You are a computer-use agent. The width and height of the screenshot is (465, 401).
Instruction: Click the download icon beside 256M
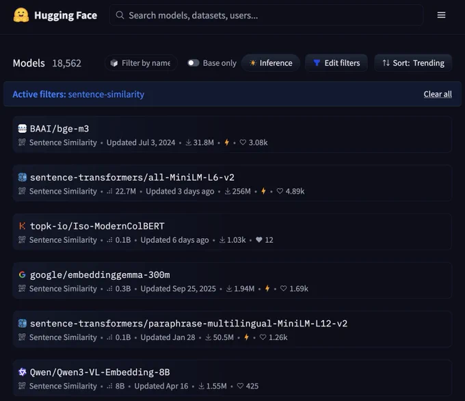228,191
